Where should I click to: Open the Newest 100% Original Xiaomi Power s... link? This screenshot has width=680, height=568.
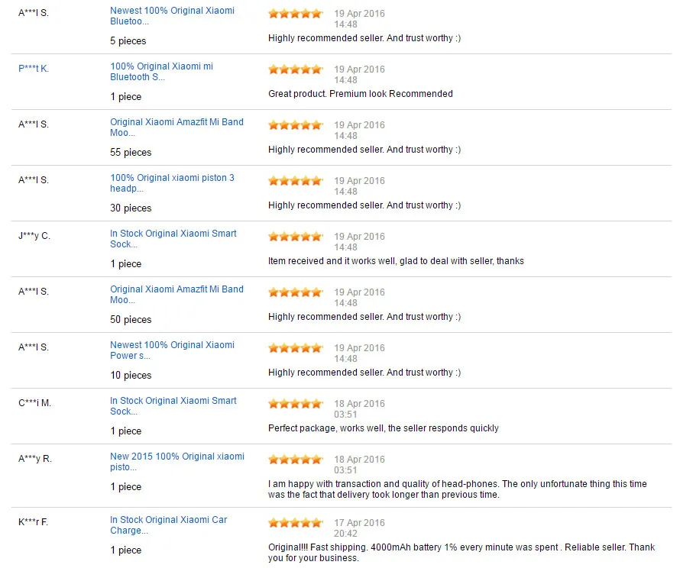[172, 350]
